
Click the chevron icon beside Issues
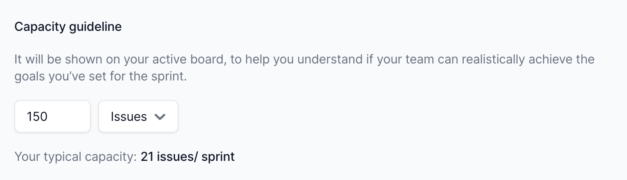click(x=160, y=117)
